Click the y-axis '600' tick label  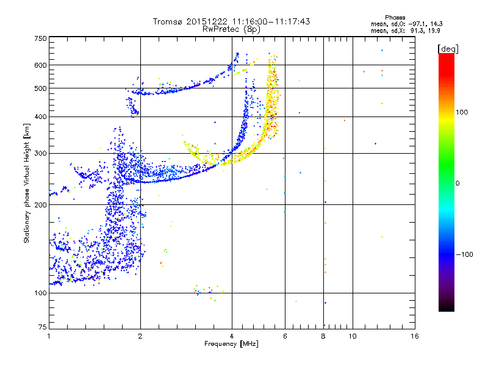[40, 65]
